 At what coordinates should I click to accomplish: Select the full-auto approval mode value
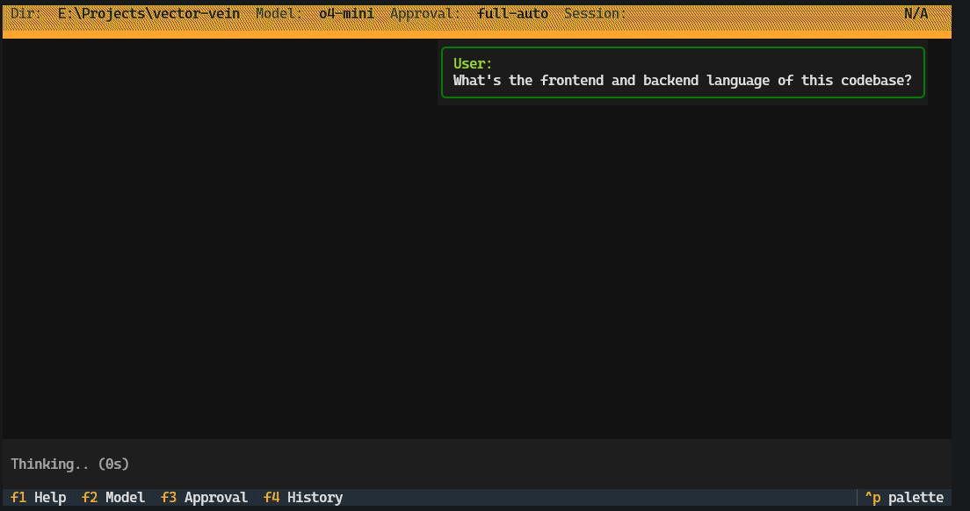(512, 12)
